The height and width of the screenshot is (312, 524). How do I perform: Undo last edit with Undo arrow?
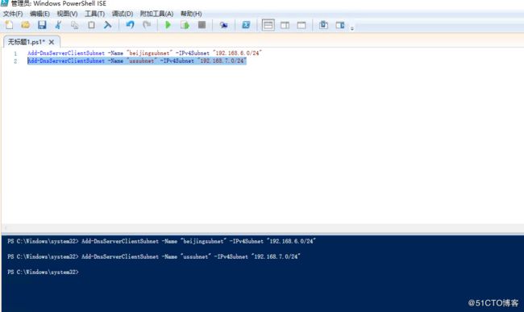pyautogui.click(x=130, y=25)
